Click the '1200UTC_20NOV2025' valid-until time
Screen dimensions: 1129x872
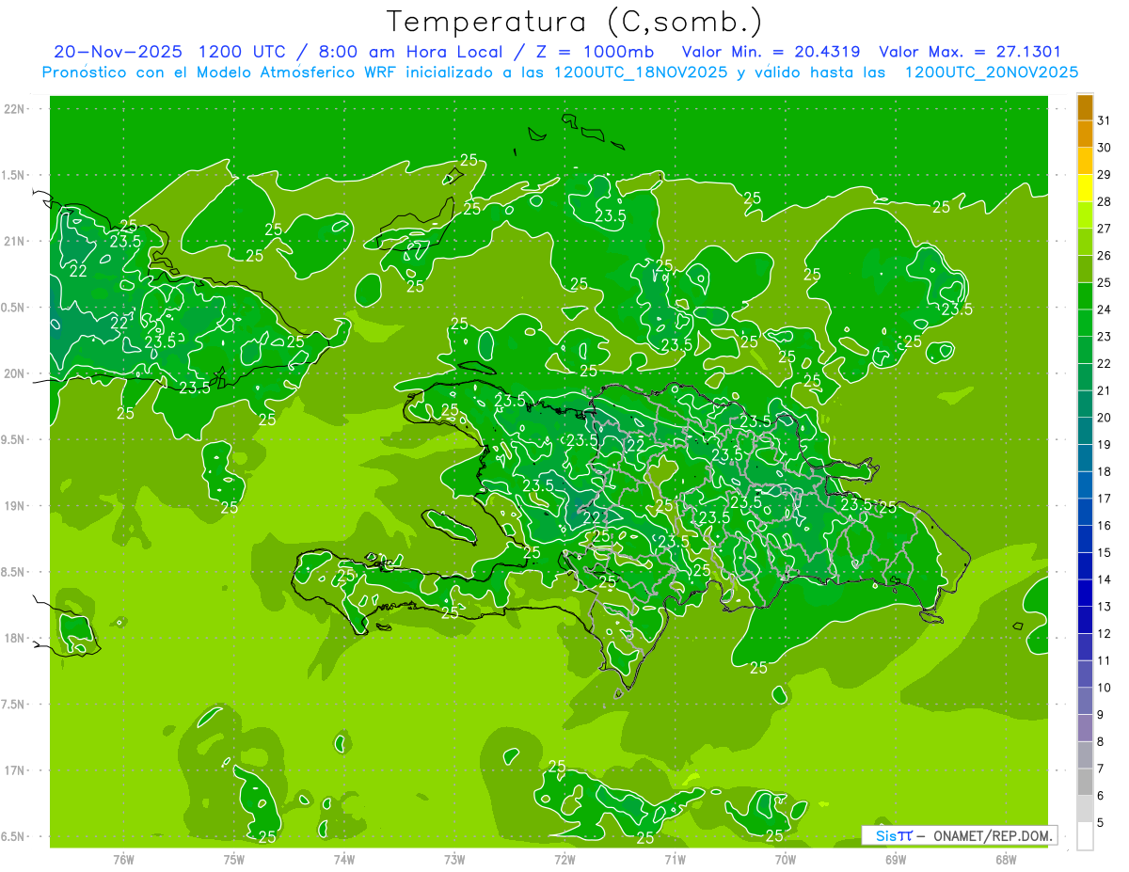point(992,72)
